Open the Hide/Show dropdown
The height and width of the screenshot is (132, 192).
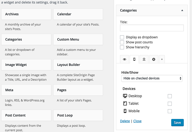point(152,78)
